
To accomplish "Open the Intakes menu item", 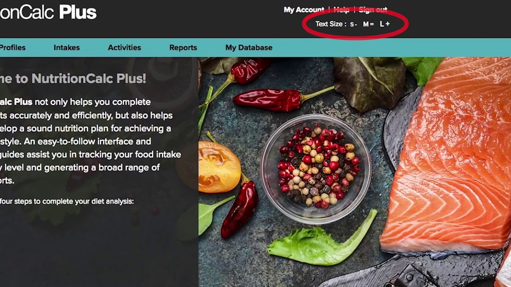I will tap(67, 47).
